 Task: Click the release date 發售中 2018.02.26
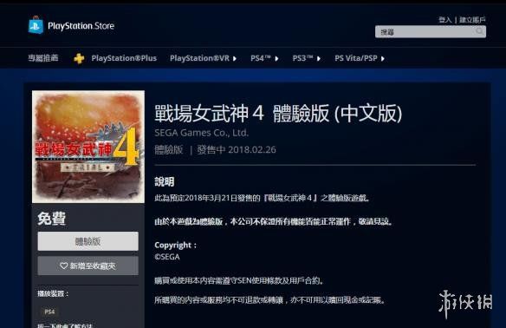[x=237, y=149]
